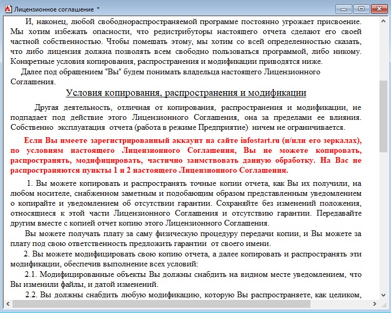The height and width of the screenshot is (313, 391).
Task: Click the text '1. Вы можете копировать'
Action: pos(75,183)
